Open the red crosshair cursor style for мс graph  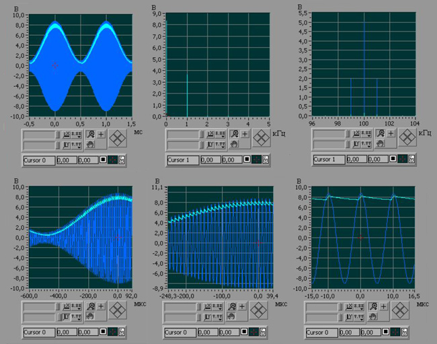(112, 160)
